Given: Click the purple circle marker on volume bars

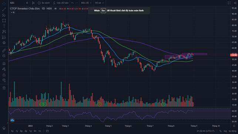Looking at the screenshot, I should click(x=192, y=104).
